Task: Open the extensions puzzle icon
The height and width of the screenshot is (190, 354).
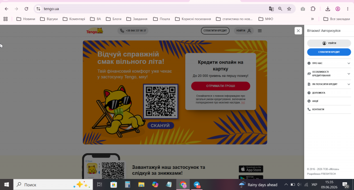Action: [x=313, y=9]
